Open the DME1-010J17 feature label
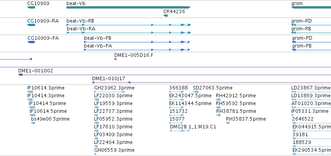The height and width of the screenshot is (156, 331). click(109, 79)
